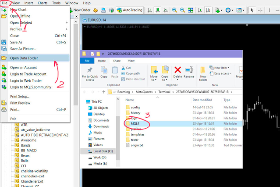Open the MetaEditor book icon

pyautogui.click(x=96, y=10)
